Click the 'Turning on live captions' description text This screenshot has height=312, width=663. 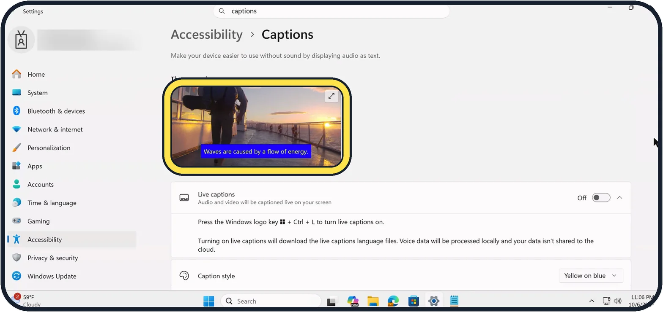point(396,245)
